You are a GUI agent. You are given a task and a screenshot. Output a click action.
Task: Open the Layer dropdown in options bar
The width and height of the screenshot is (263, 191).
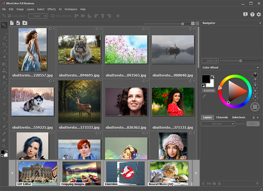[x=38, y=16]
